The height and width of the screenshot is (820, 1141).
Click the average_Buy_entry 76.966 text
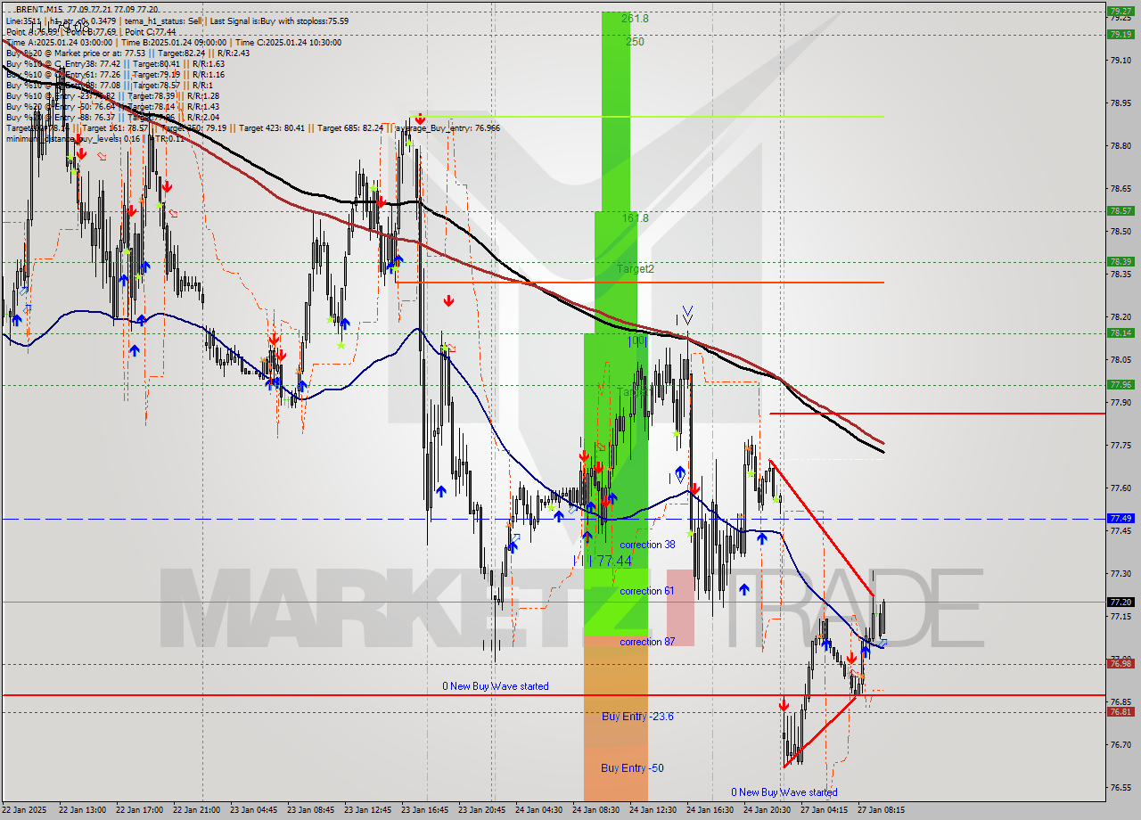click(x=447, y=127)
